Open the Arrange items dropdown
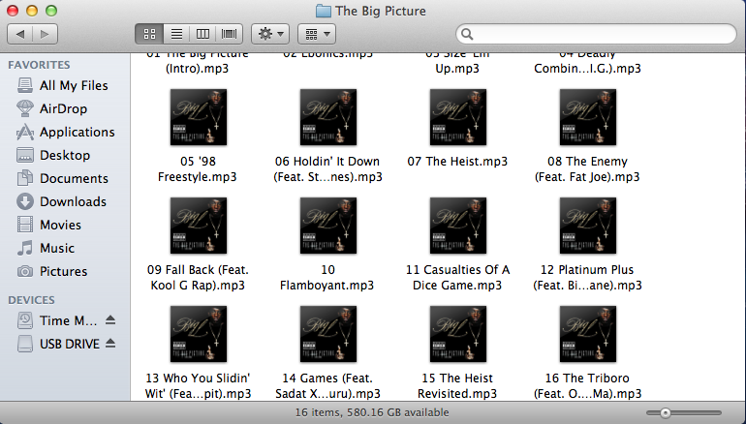 click(317, 34)
